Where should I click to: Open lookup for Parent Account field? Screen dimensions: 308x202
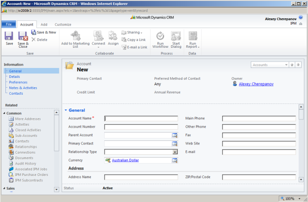(174, 135)
